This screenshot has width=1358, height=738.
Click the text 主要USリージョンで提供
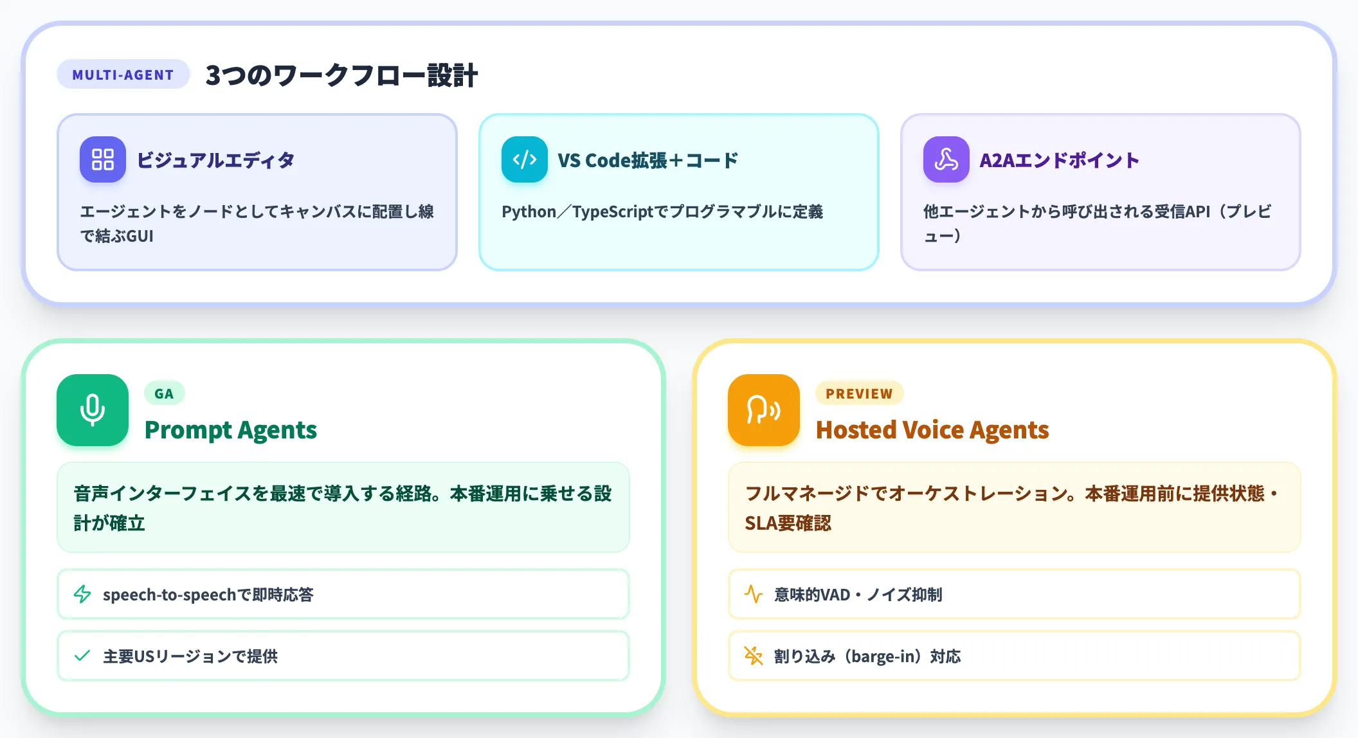[190, 656]
